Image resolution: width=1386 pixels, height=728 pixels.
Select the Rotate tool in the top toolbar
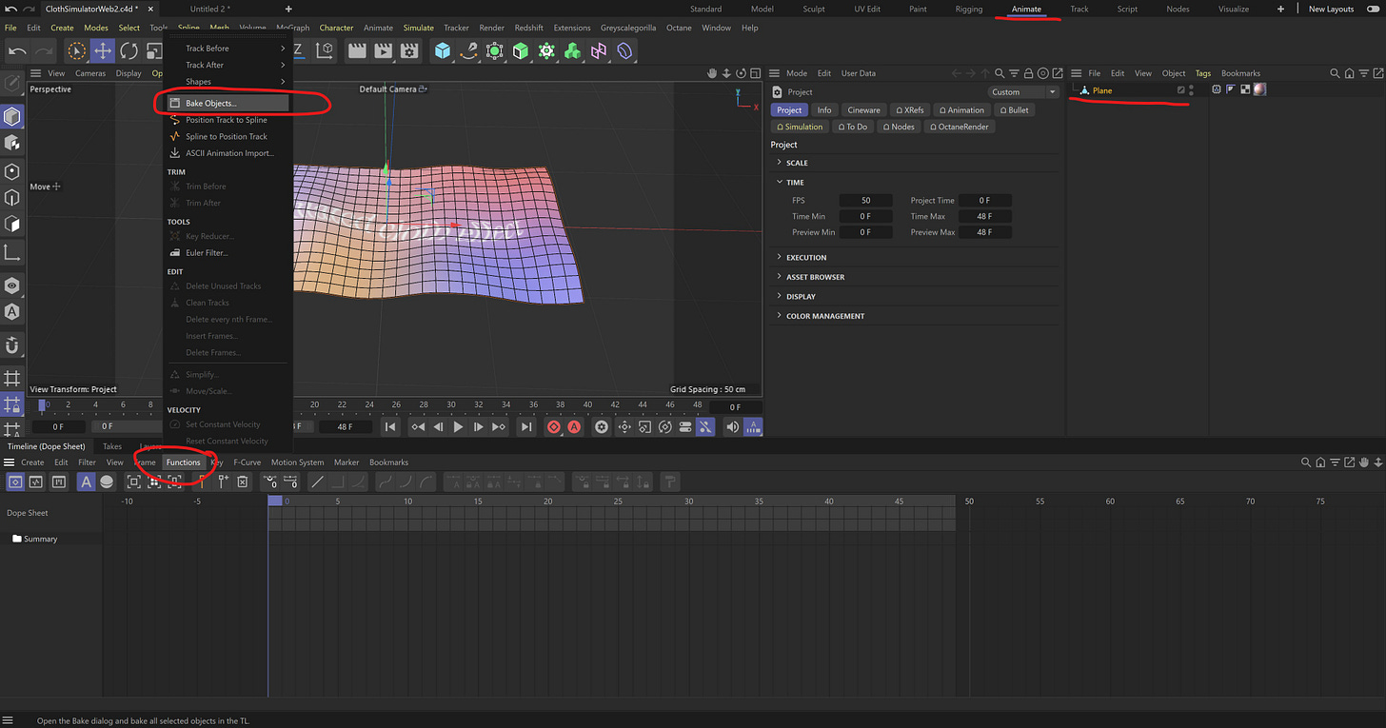129,50
